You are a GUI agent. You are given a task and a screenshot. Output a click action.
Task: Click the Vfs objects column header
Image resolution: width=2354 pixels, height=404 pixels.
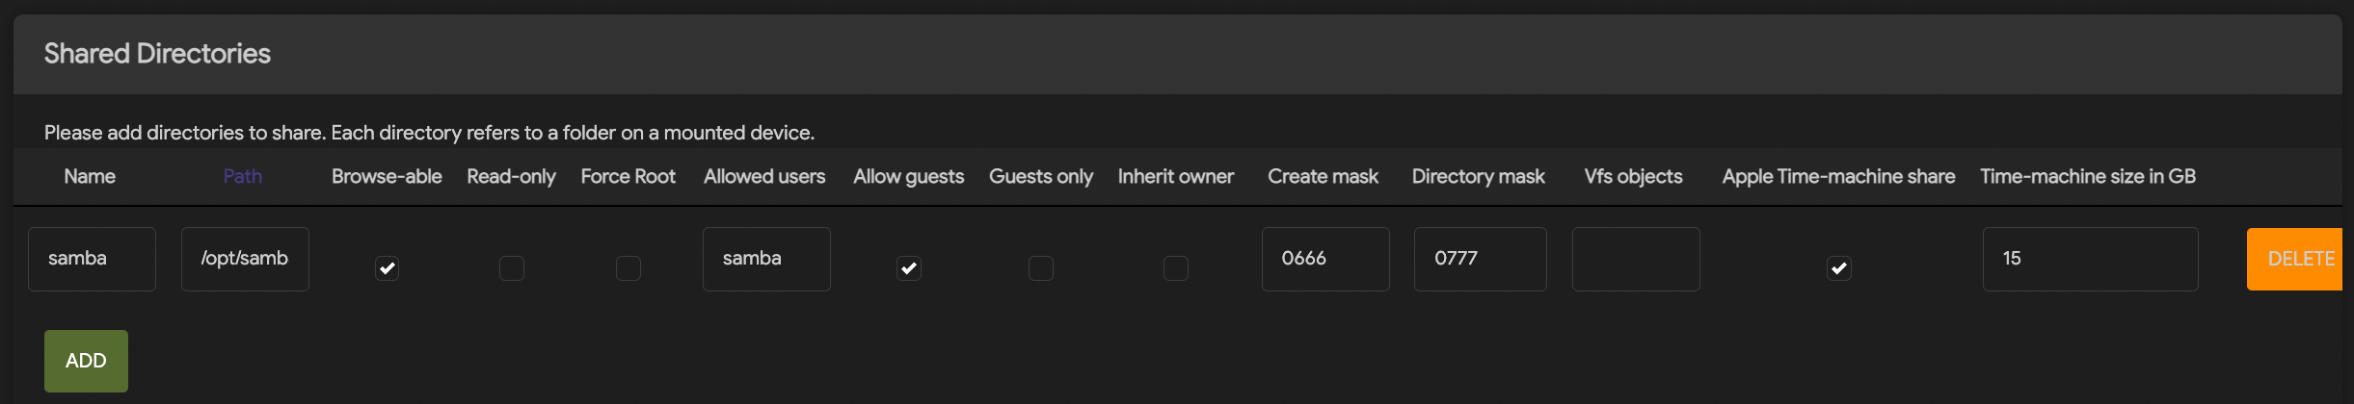pos(1633,176)
